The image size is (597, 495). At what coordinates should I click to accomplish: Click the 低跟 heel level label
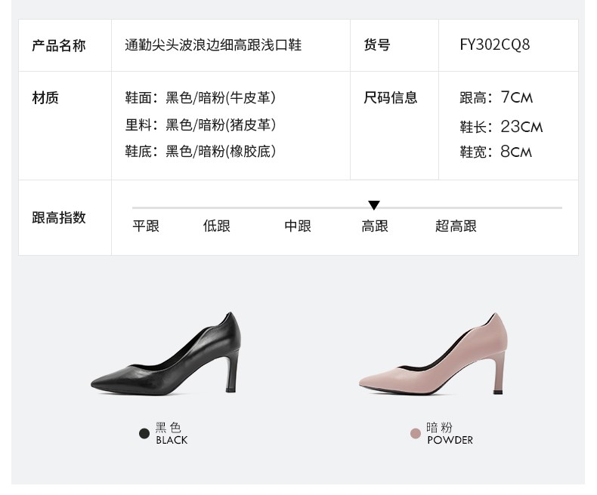[217, 226]
